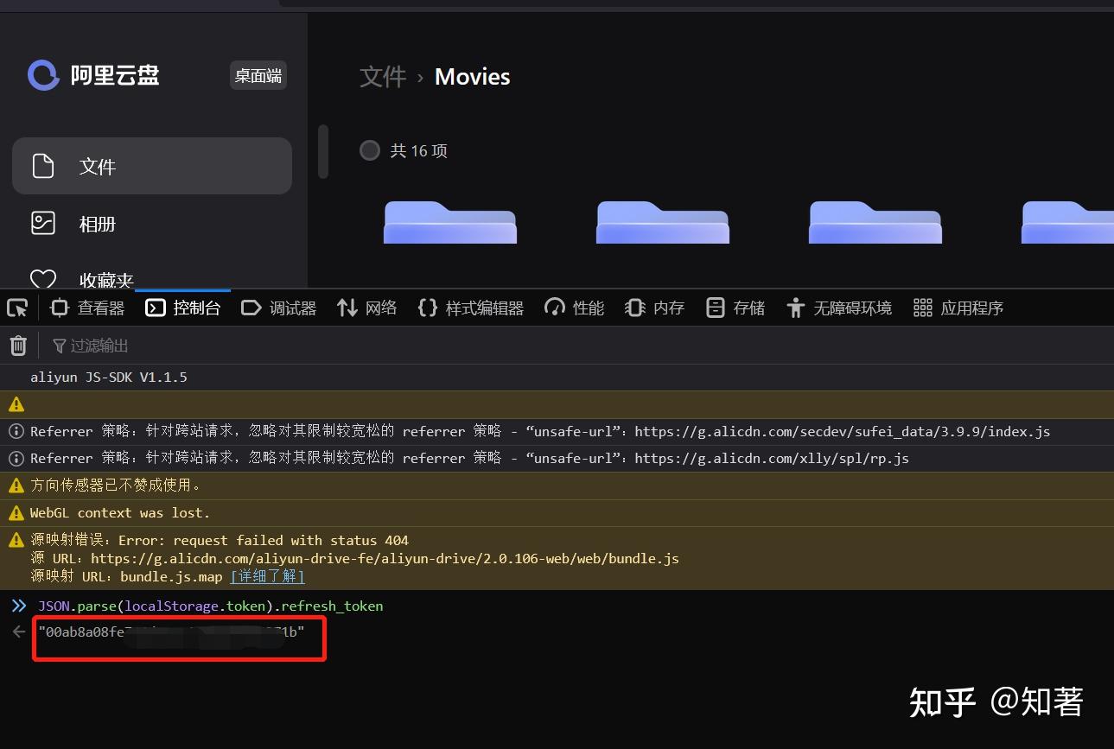
Task: Go to 文件 in the breadcrumb
Action: pyautogui.click(x=383, y=76)
